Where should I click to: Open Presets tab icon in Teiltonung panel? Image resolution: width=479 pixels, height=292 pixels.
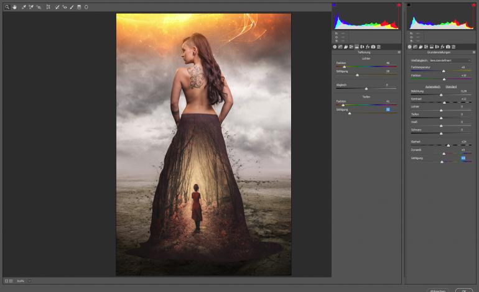click(379, 47)
